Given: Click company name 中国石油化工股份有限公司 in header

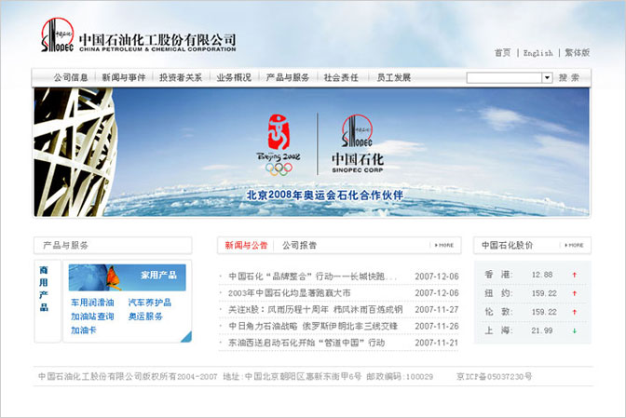Looking at the screenshot, I should [x=157, y=40].
